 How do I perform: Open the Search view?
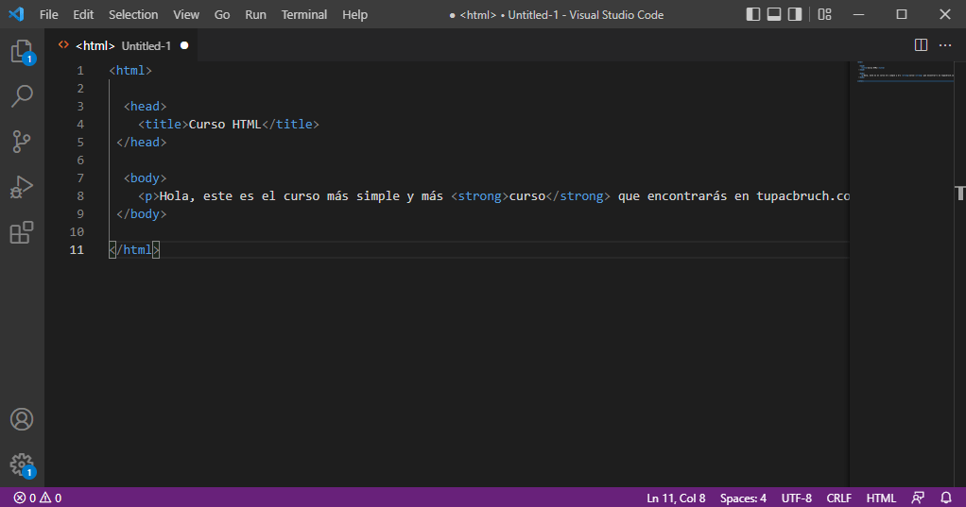click(x=22, y=96)
